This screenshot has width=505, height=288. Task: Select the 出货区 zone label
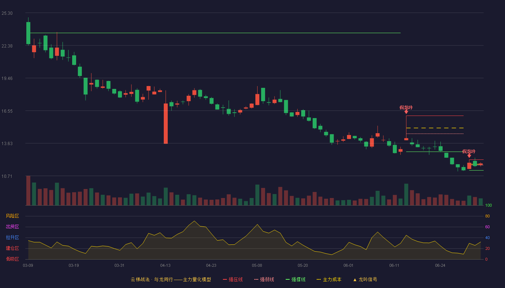pyautogui.click(x=12, y=227)
